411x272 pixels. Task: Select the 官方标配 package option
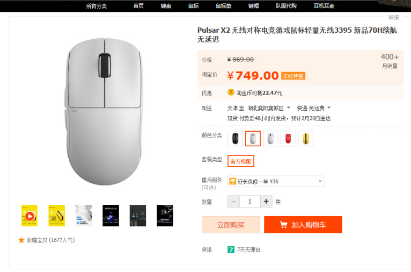(x=240, y=161)
